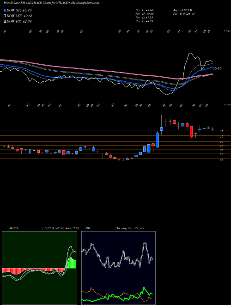Image resolution: width=231 pixels, height=305 pixels.
Task: Click the chart title with MunafaSutra.com
Action: (x=51, y=3)
